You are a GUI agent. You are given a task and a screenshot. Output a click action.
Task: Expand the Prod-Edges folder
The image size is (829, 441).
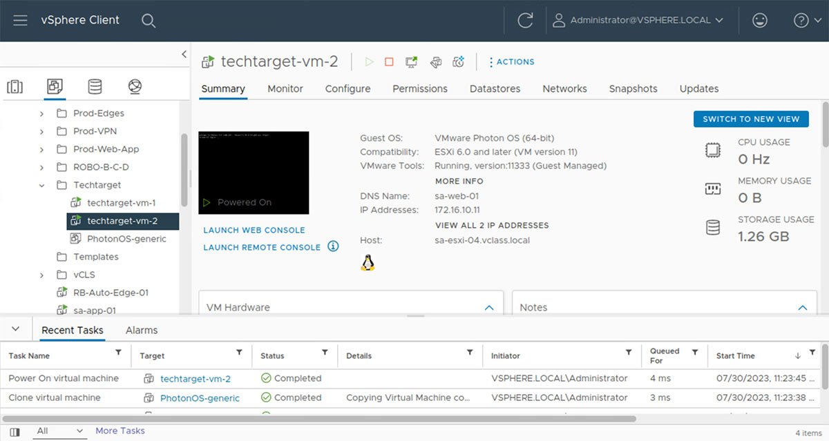41,113
